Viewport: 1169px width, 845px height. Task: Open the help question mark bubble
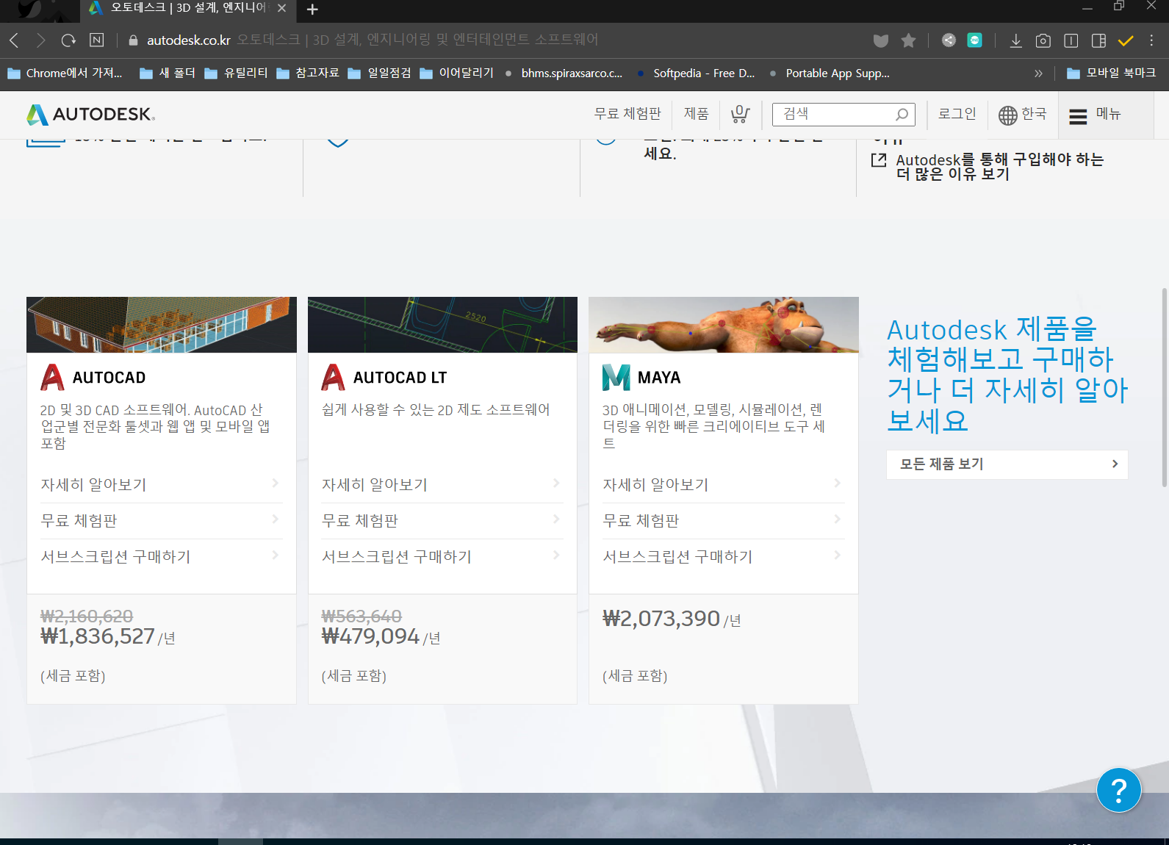[x=1118, y=791]
